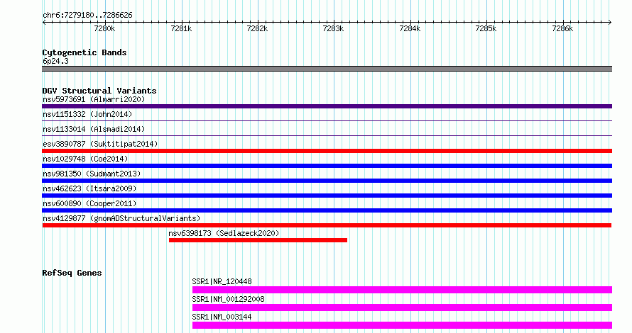Image resolution: width=632 pixels, height=333 pixels.
Task: Open nsv600890 (Cooper2011) label
Action: pyautogui.click(x=89, y=203)
